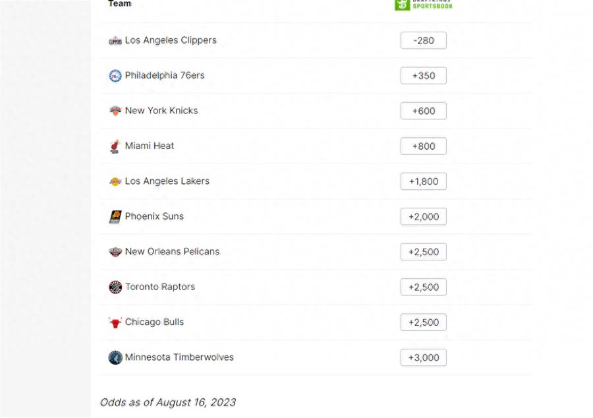Select the Lakers +1,800 odds button

424,181
